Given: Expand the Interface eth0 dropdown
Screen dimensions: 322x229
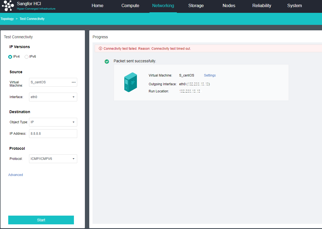Looking at the screenshot, I should point(73,97).
